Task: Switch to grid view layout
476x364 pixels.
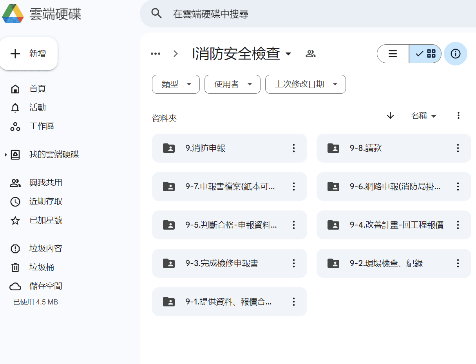Action: [x=425, y=54]
